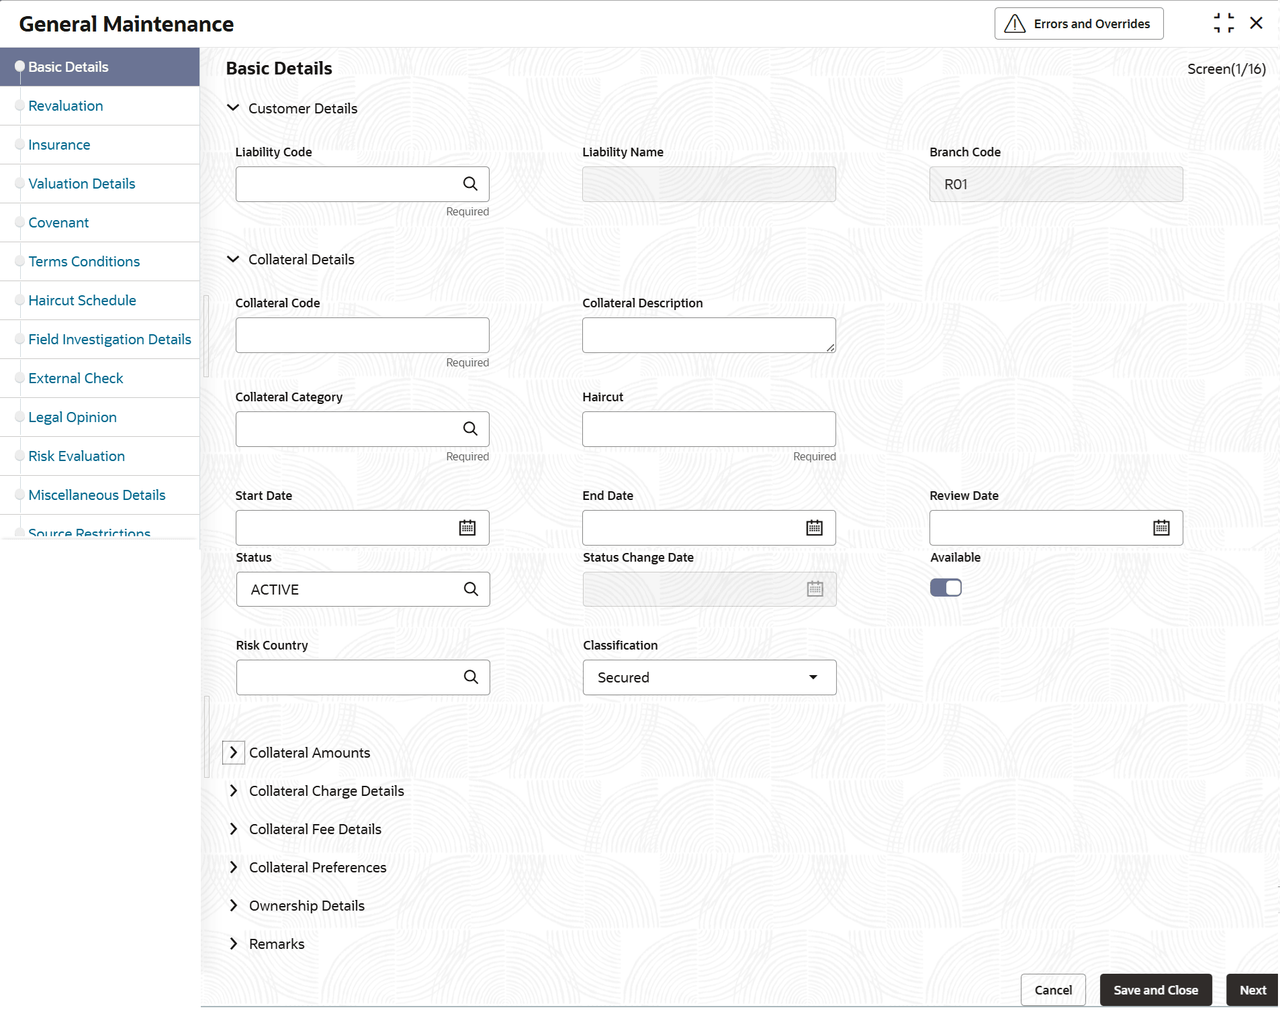Click into the Collateral Code field
Screen dimensions: 1280x1014
click(x=362, y=335)
